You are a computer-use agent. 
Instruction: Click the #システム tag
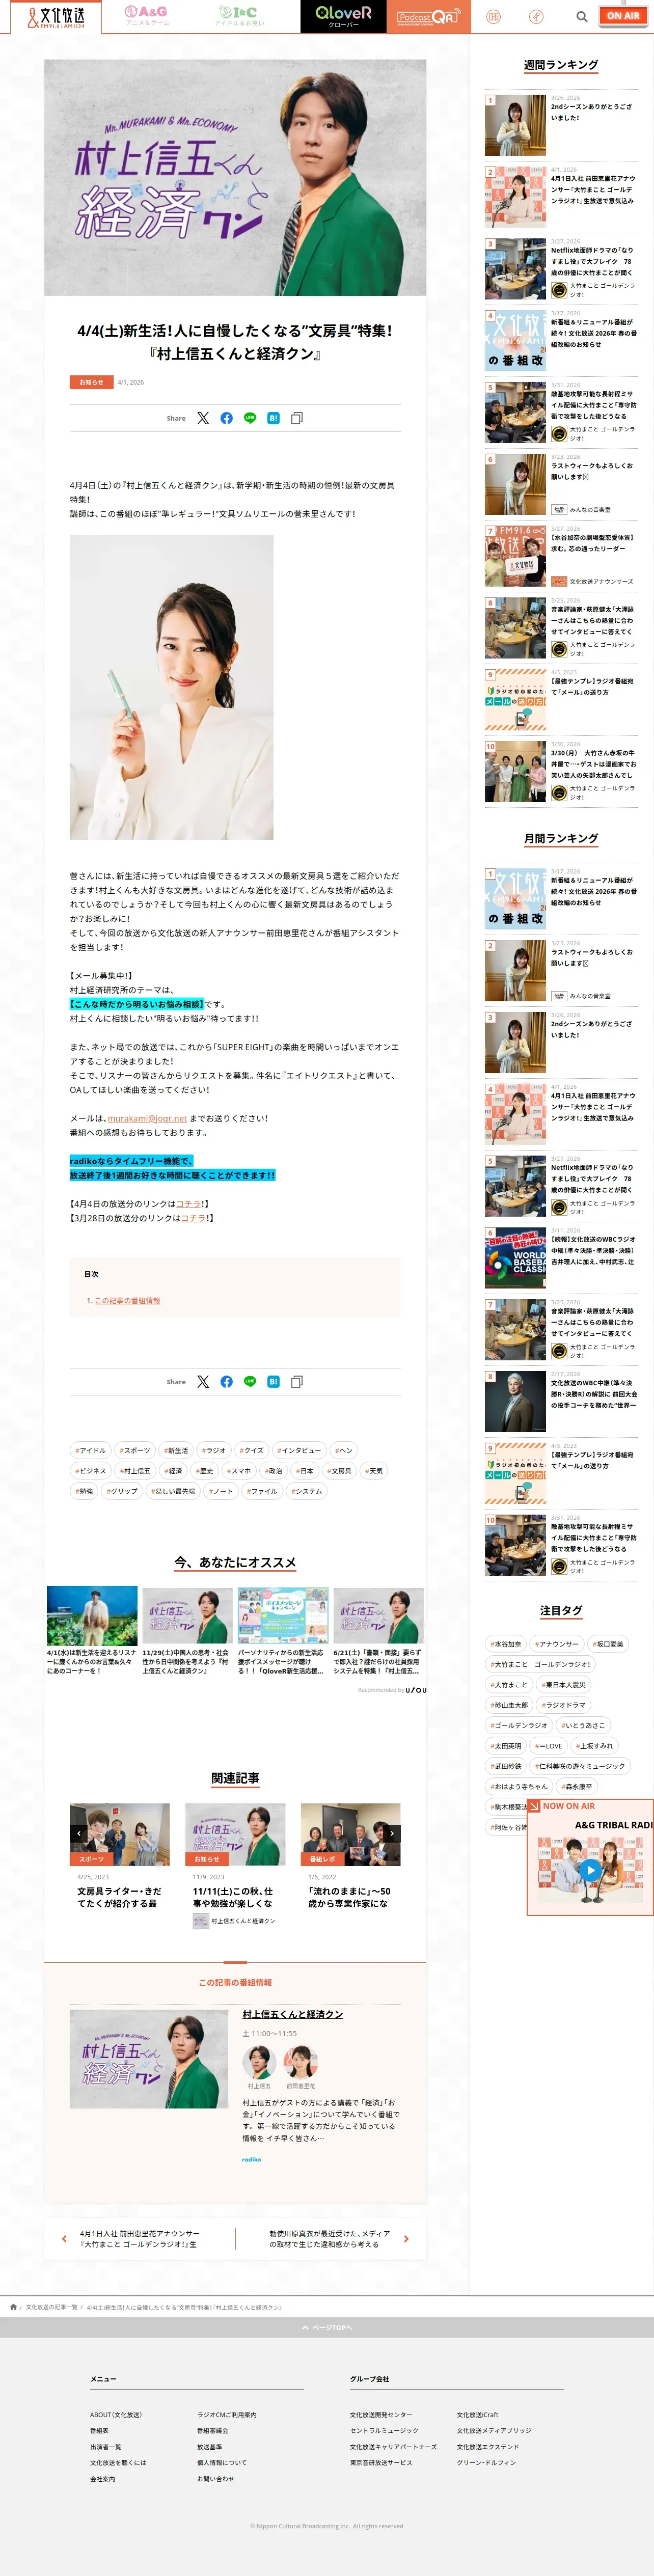(x=307, y=1491)
